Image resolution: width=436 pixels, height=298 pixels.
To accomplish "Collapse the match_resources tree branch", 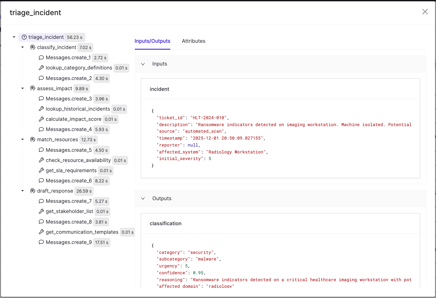I will (x=22, y=140).
